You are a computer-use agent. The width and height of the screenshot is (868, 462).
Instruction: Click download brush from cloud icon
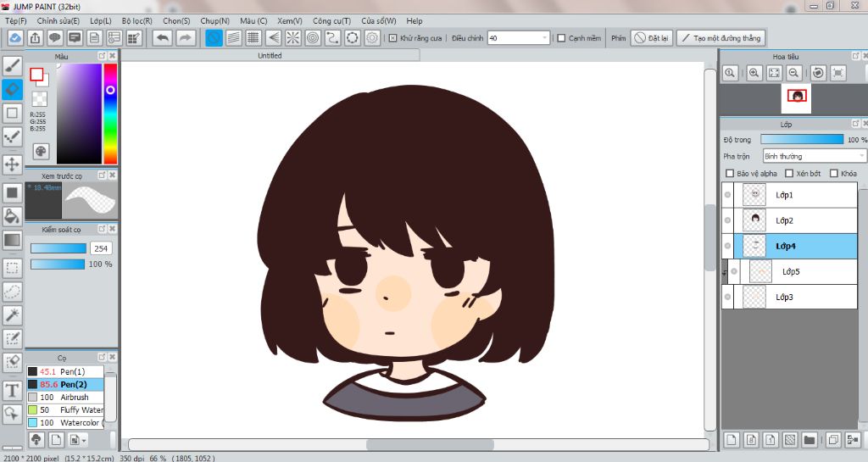tap(36, 440)
